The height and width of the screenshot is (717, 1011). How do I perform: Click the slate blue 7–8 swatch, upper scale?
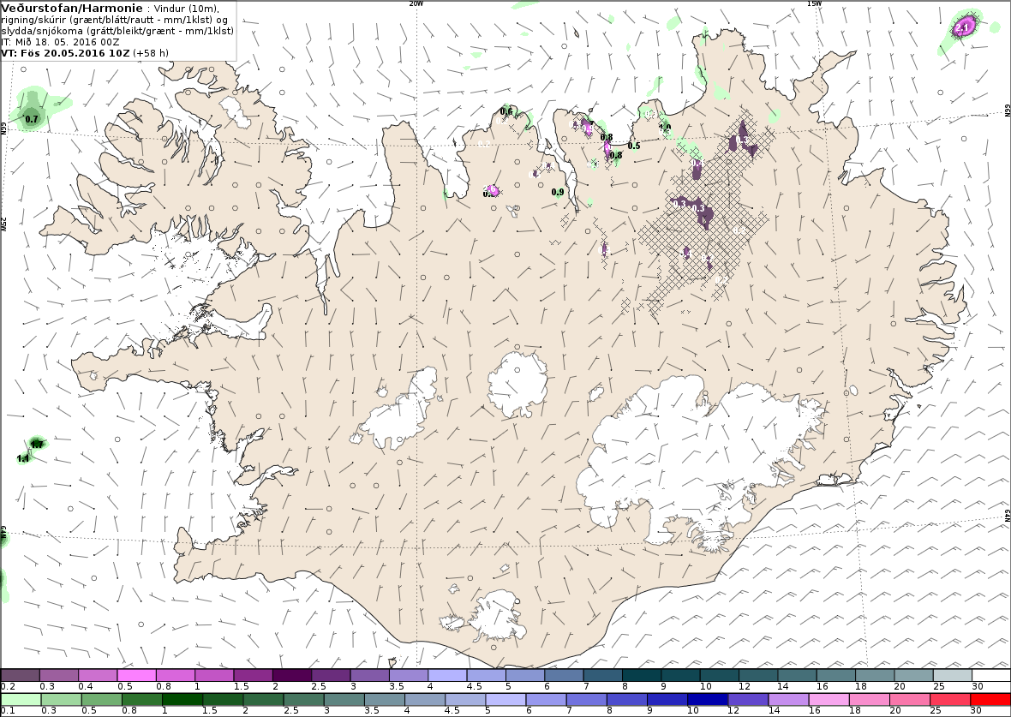click(x=603, y=675)
